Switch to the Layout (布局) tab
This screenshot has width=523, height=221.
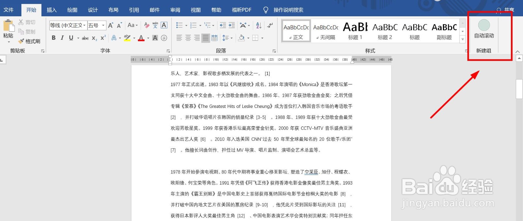pyautogui.click(x=113, y=10)
